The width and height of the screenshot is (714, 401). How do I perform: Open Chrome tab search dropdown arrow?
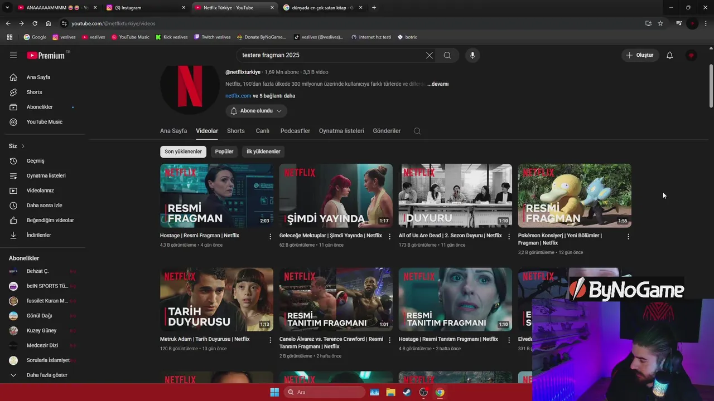coord(7,8)
